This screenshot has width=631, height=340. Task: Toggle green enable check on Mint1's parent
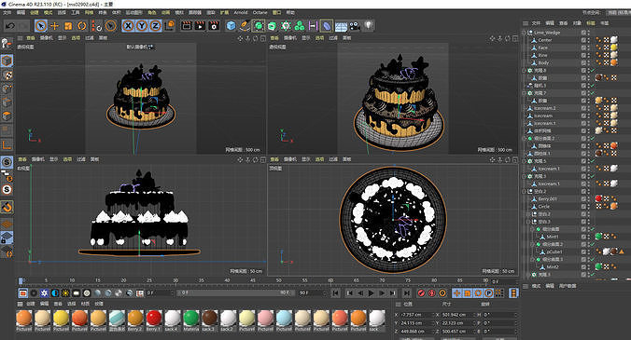coord(593,229)
